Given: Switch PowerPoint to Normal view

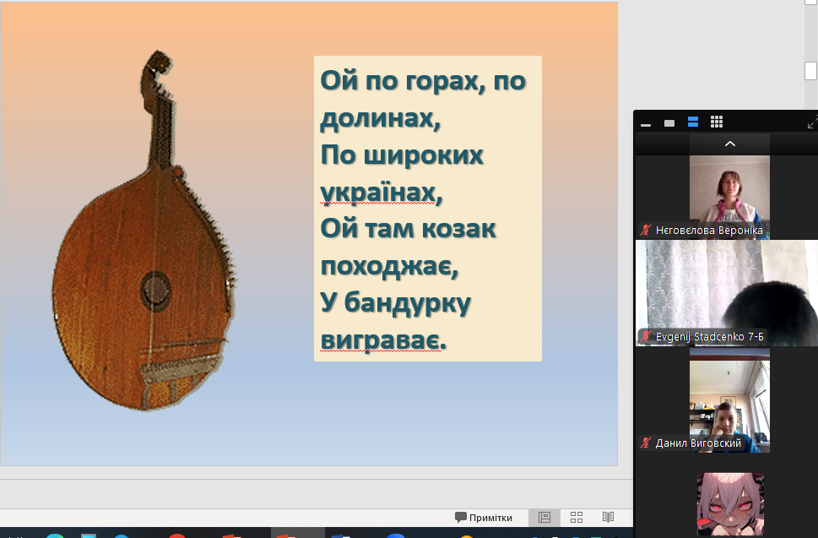Looking at the screenshot, I should [544, 517].
